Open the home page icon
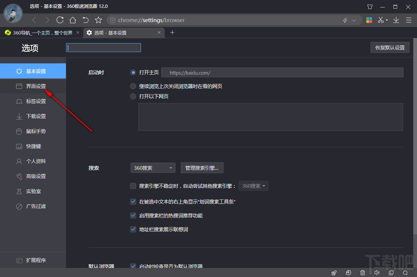 (73, 20)
